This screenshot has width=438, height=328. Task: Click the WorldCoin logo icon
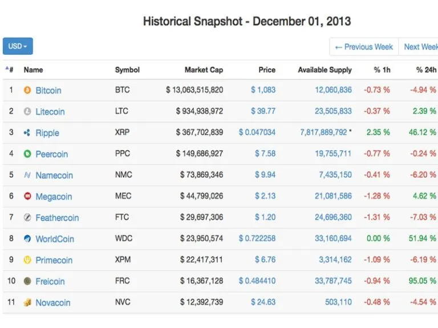(x=27, y=239)
